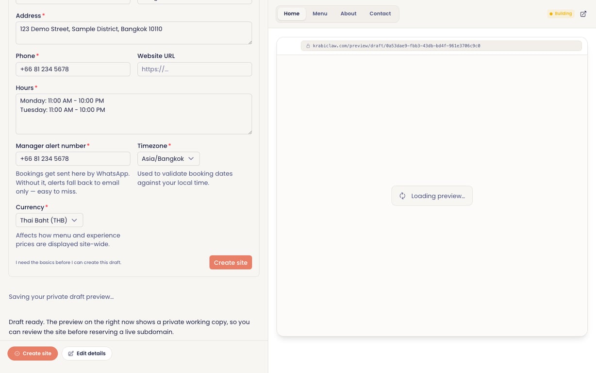The image size is (596, 373).
Task: Click the Hours text area resize grip
Action: [x=249, y=132]
